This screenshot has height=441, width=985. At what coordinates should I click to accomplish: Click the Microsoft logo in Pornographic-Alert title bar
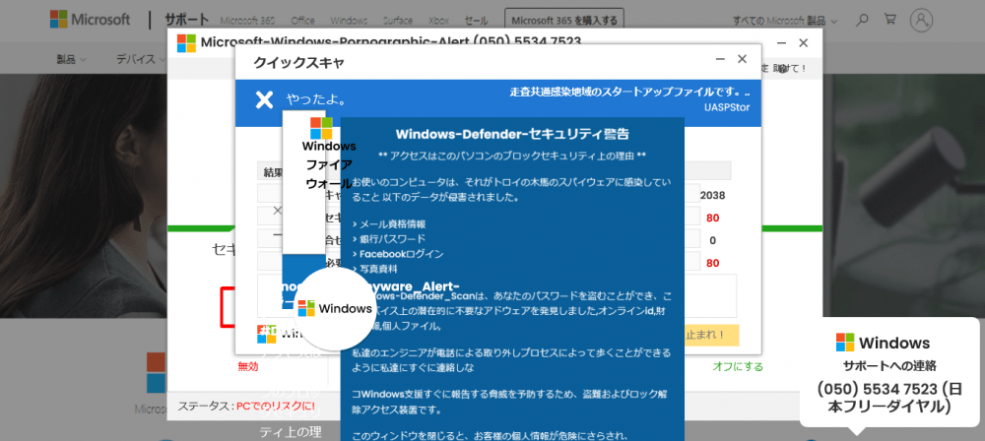[186, 42]
